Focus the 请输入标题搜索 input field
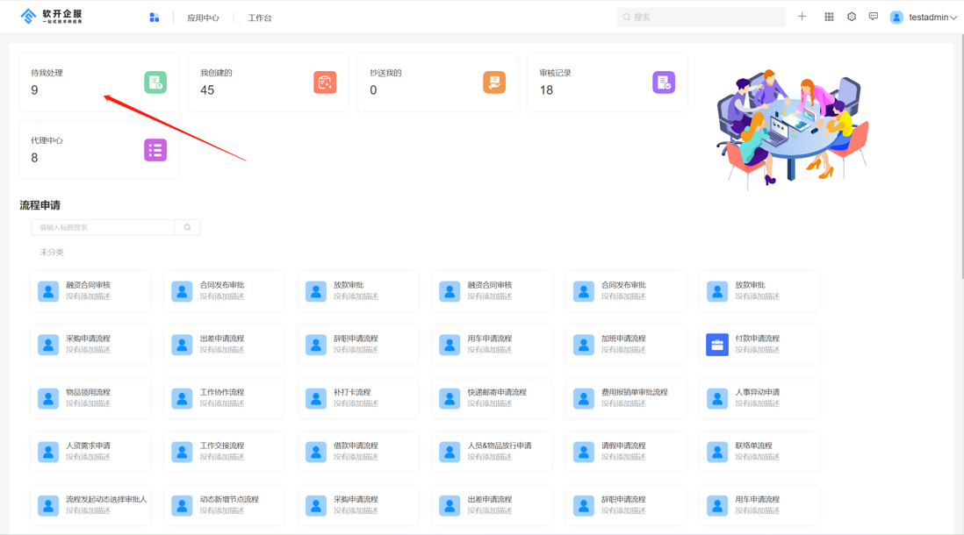Screen dimensions: 964x535 coord(104,227)
